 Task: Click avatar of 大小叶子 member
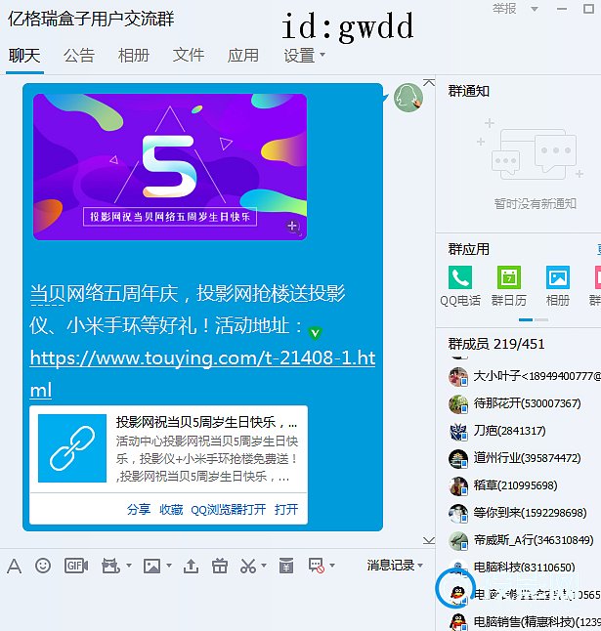(458, 377)
